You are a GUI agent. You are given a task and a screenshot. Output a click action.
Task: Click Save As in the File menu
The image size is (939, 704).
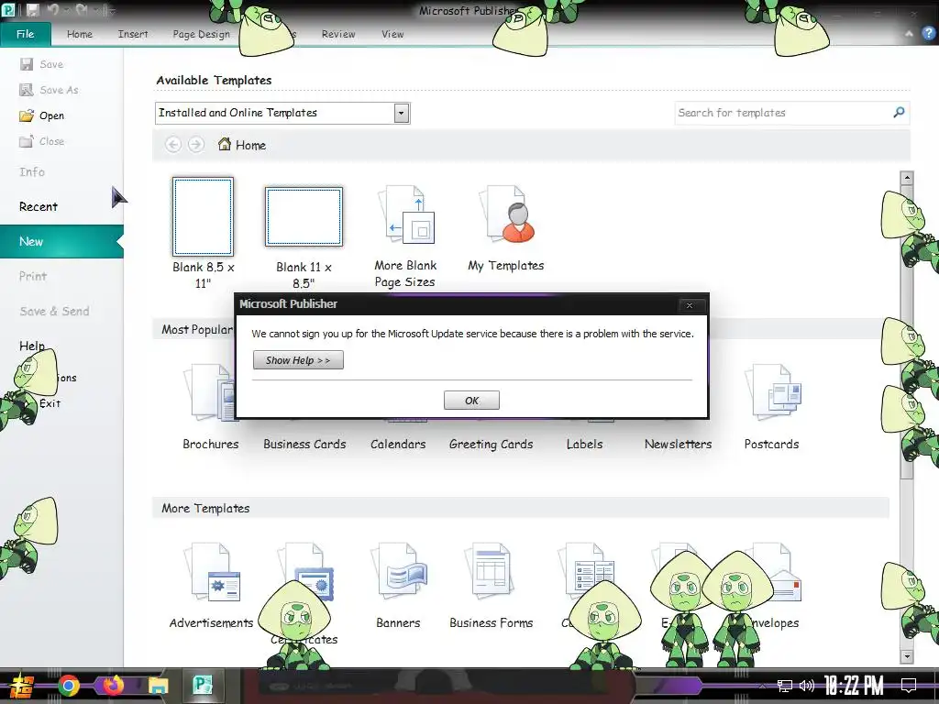(50, 90)
